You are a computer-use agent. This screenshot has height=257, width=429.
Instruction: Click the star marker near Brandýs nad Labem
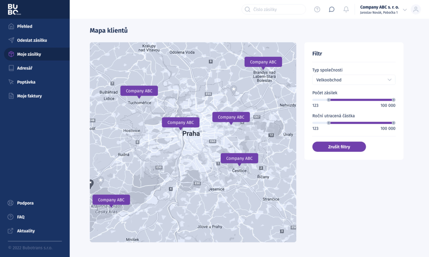point(234,89)
